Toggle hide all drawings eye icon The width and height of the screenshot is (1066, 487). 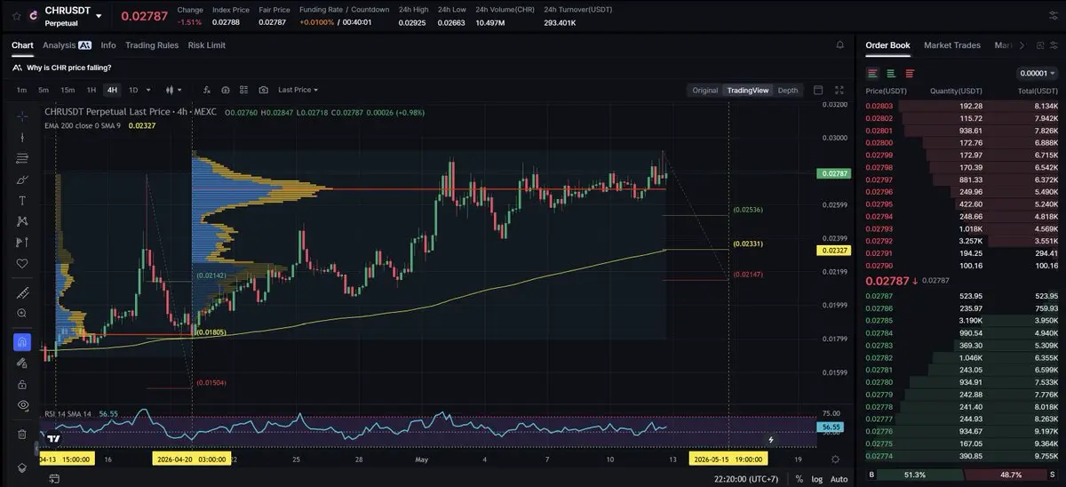click(x=22, y=405)
